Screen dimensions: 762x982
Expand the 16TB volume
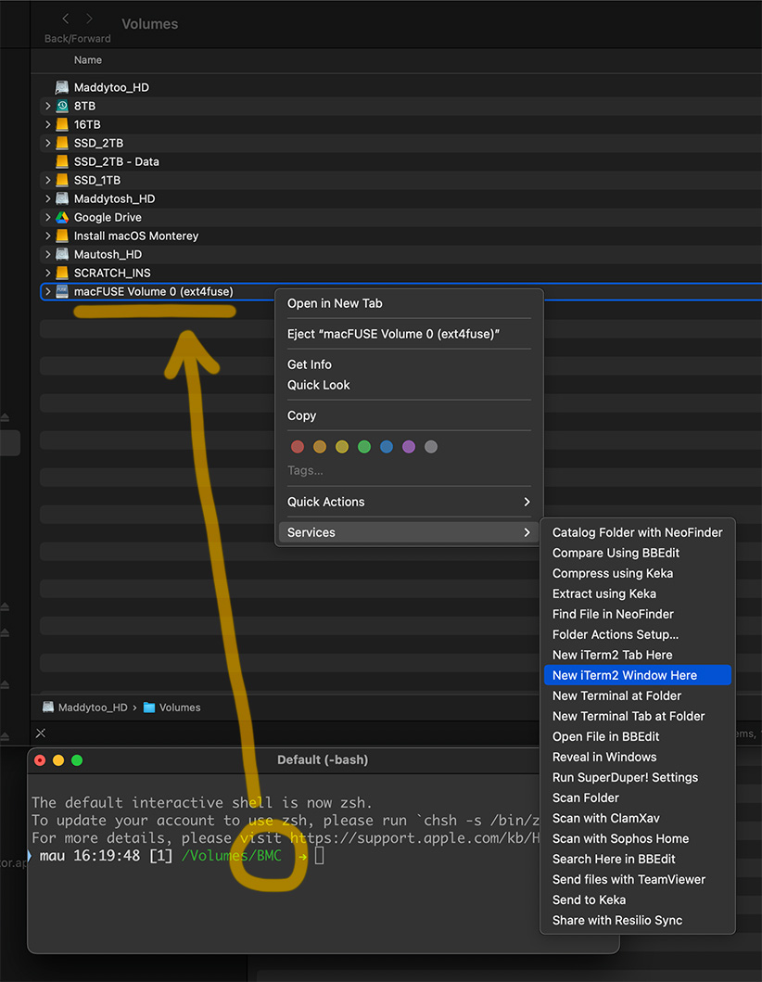(47, 124)
